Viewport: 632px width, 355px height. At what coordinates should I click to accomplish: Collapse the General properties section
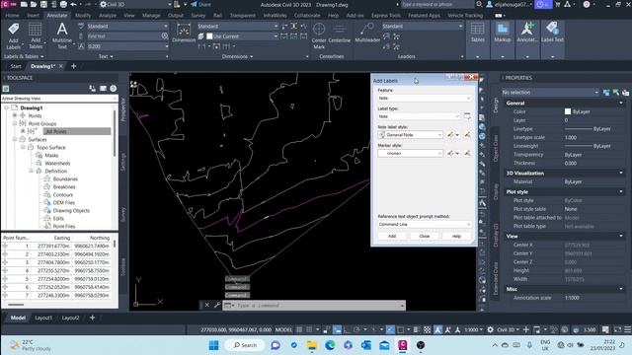point(621,103)
